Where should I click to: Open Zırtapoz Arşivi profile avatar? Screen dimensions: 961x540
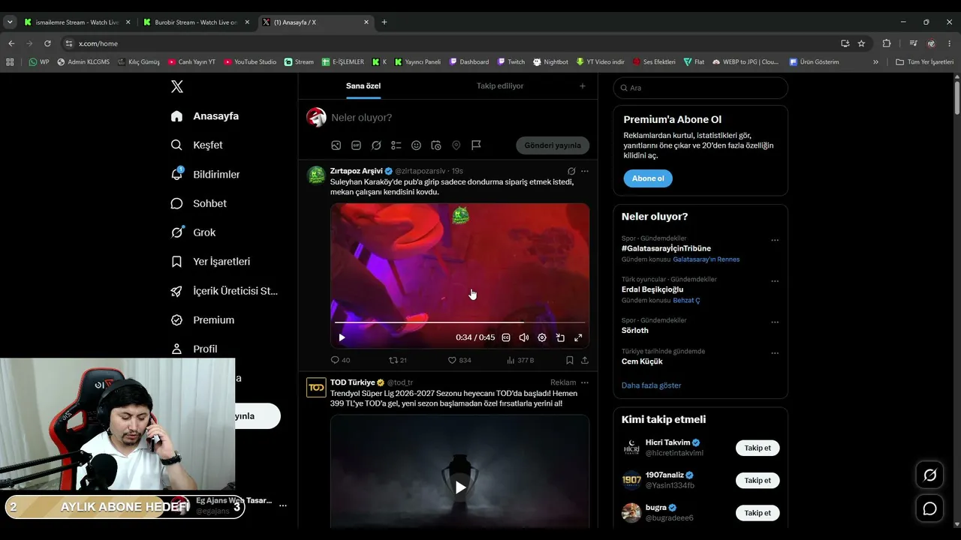click(x=317, y=175)
